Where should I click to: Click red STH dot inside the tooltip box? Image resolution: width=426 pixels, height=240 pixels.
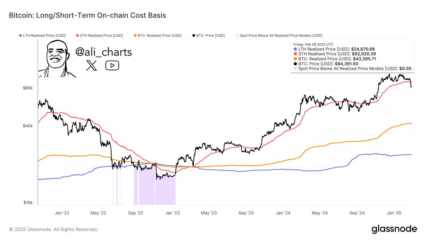[296, 54]
